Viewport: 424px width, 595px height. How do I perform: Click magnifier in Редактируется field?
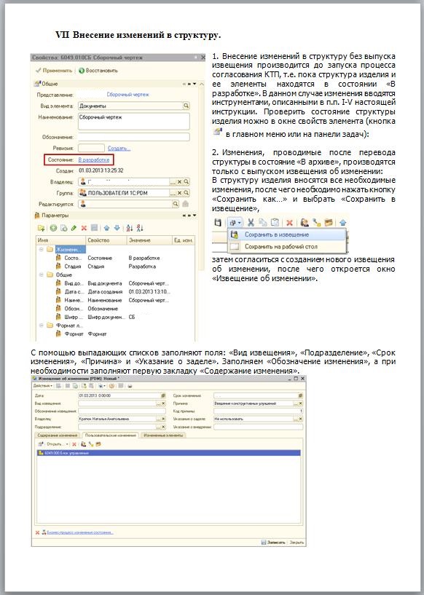[176, 204]
